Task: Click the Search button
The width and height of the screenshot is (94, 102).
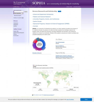Action: point(26,12)
